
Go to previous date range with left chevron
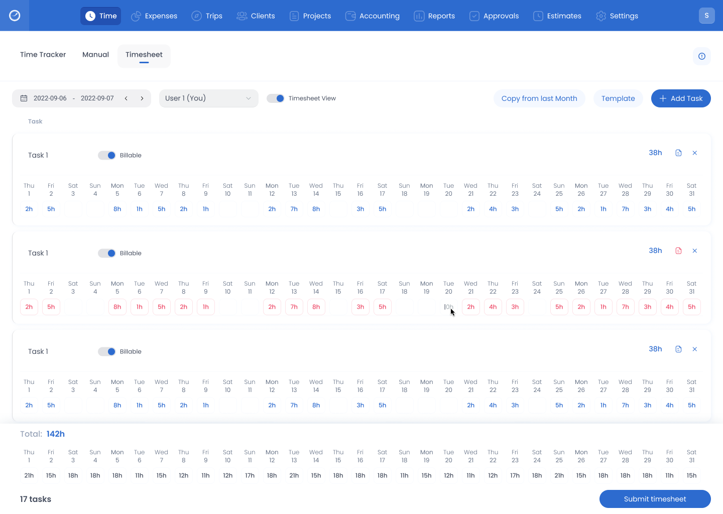(x=126, y=98)
